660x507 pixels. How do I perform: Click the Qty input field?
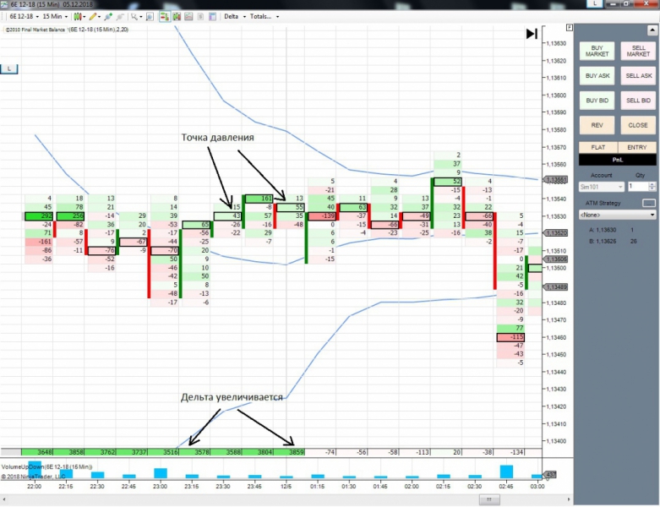click(x=638, y=187)
